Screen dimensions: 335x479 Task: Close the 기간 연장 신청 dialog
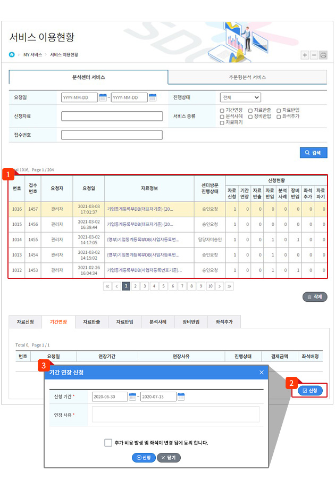tap(262, 372)
